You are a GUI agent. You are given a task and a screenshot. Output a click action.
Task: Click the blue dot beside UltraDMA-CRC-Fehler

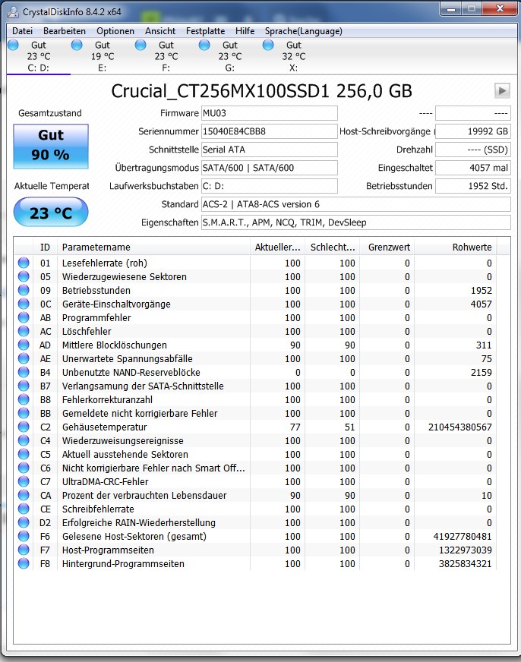24,481
